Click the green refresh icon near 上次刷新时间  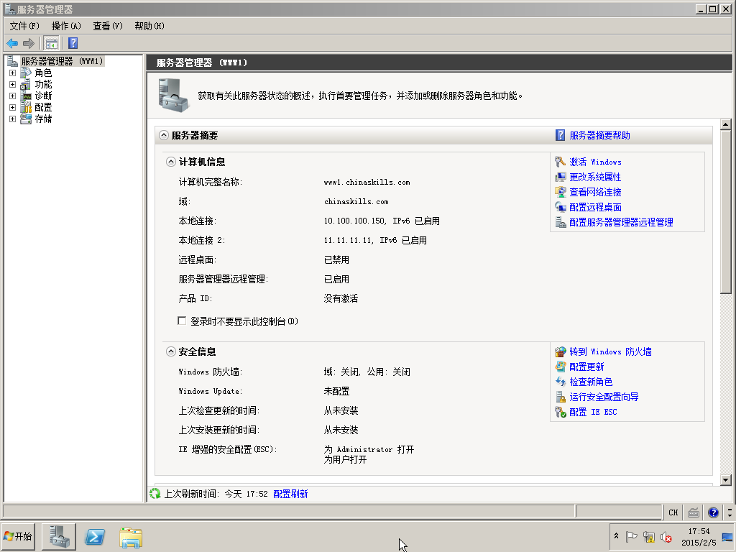[155, 494]
